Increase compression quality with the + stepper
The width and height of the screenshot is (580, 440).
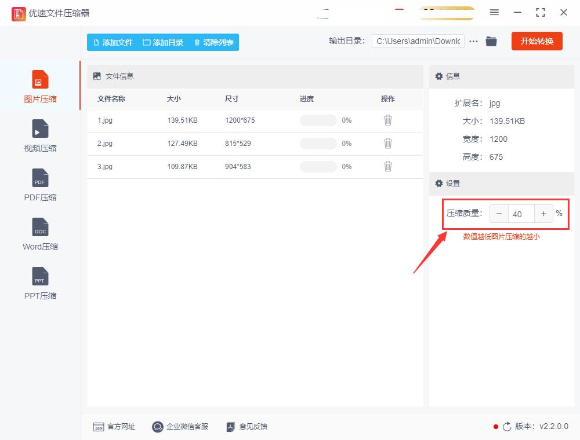[x=543, y=214]
